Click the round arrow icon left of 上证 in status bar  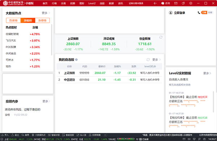point(2,139)
